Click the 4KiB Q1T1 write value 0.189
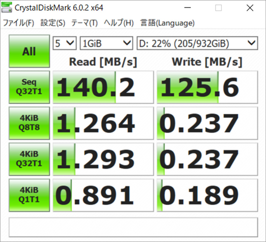266x242 pixels. tap(207, 195)
